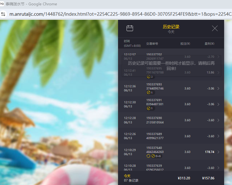
Task: Expand the 178.74 profit record chevron
Action: pyautogui.click(x=218, y=152)
